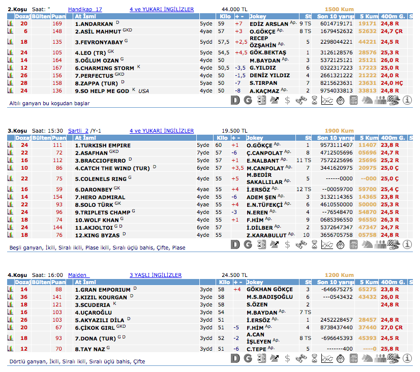
Task: Open the people group icon under race 3
Action: pos(380,244)
